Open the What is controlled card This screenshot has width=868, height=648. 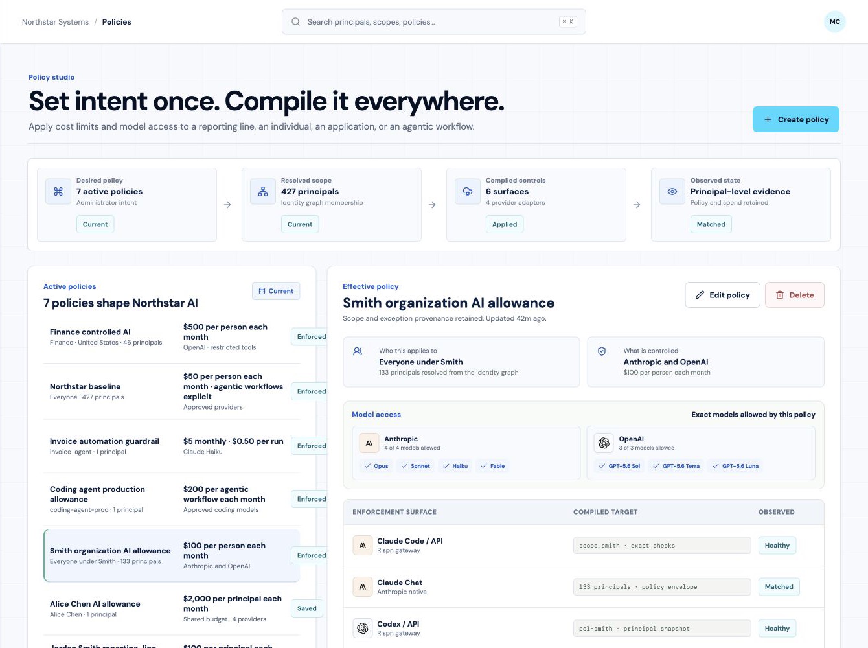point(706,362)
